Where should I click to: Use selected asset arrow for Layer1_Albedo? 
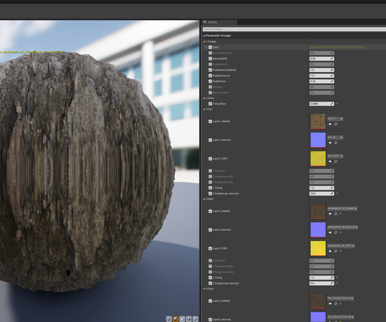pyautogui.click(x=330, y=124)
